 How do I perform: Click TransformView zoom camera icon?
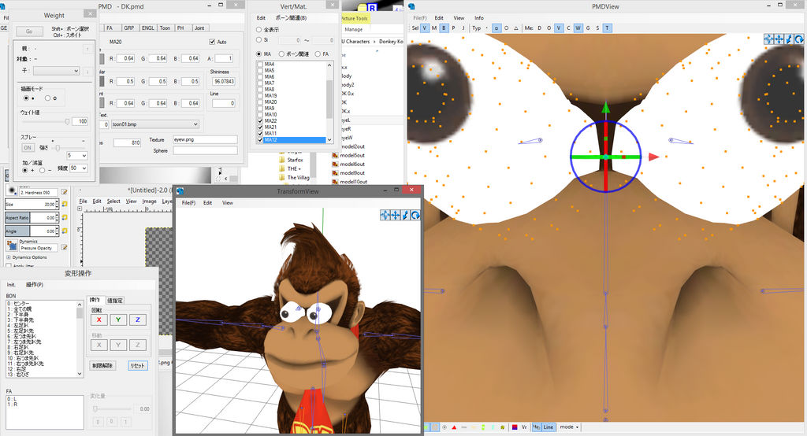(406, 215)
